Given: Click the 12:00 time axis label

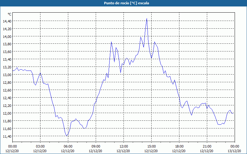Looking at the screenshot, I should [x=124, y=147].
